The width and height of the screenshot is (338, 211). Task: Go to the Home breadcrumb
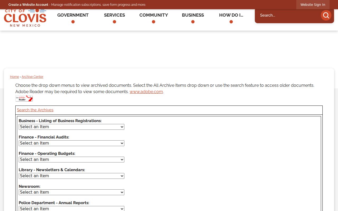(15, 77)
